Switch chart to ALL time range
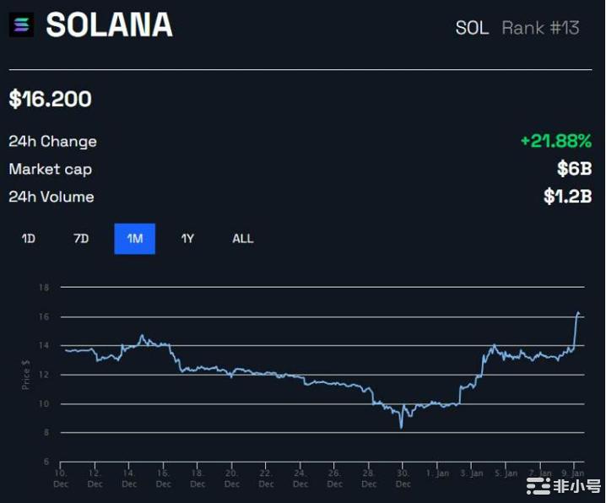 [x=242, y=239]
